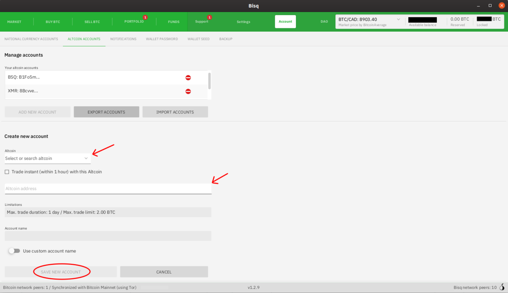Remove the XMR account with red icon

(188, 91)
